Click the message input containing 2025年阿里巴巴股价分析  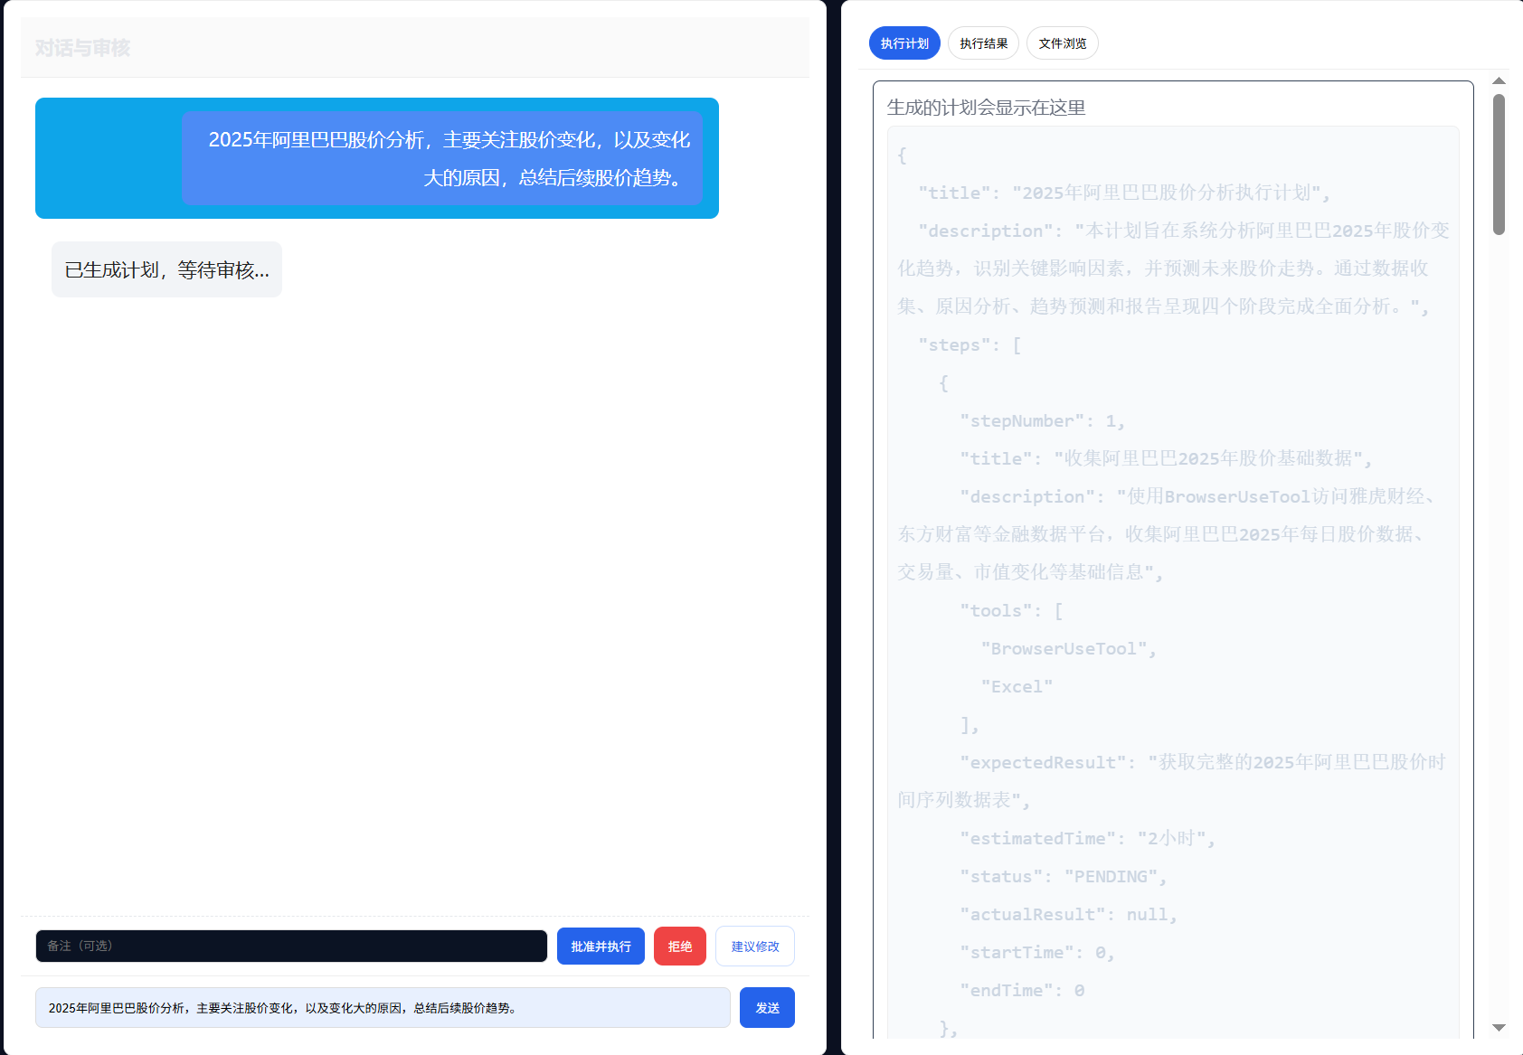pos(383,1008)
